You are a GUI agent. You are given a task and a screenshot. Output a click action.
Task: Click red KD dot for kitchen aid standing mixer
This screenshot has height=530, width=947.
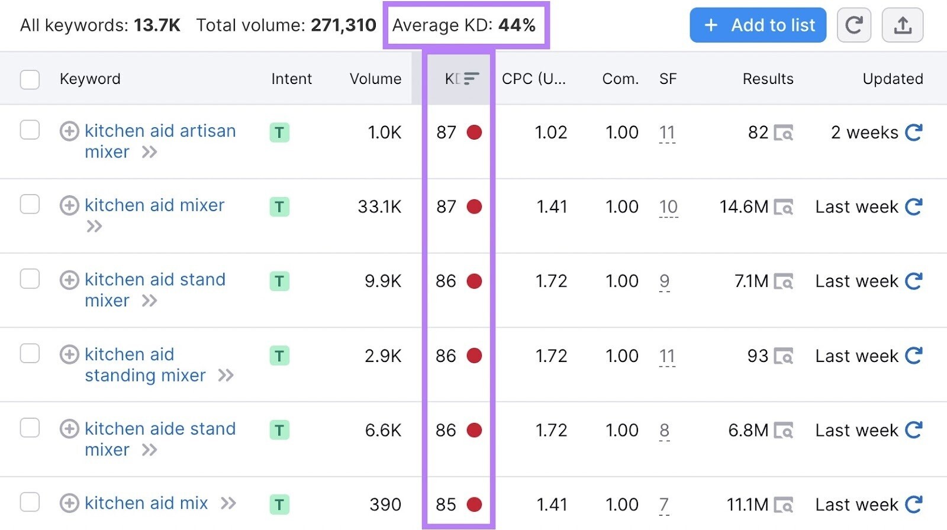[x=474, y=356]
